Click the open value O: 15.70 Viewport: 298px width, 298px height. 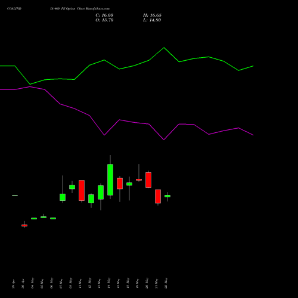(x=104, y=20)
